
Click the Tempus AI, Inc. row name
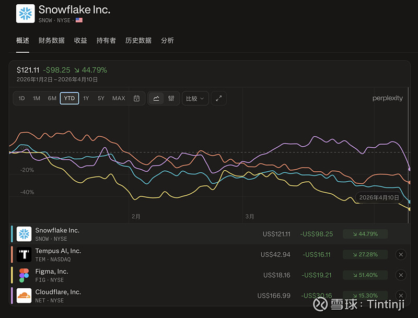click(x=58, y=251)
